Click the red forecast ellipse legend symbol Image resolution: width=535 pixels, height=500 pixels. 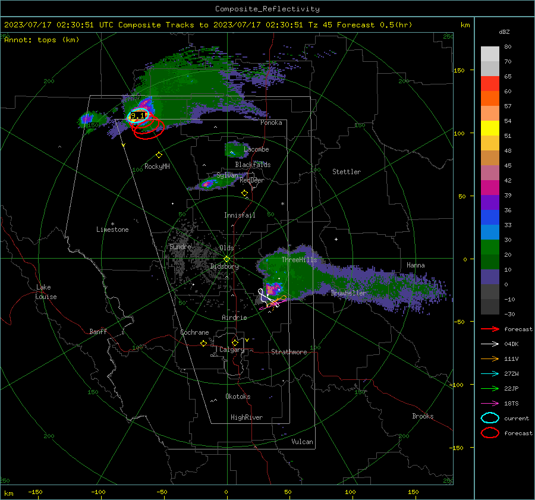point(490,433)
